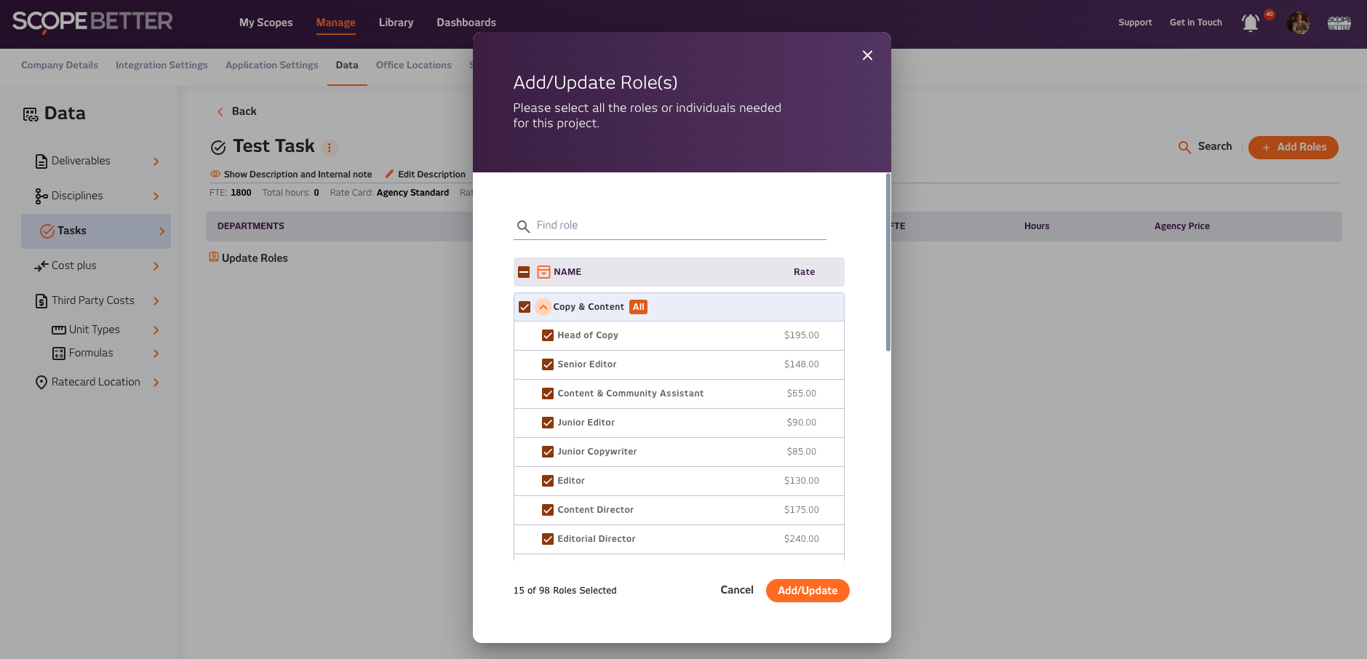Screen dimensions: 1367x659
Task: Open the Library menu
Action: coord(396,23)
